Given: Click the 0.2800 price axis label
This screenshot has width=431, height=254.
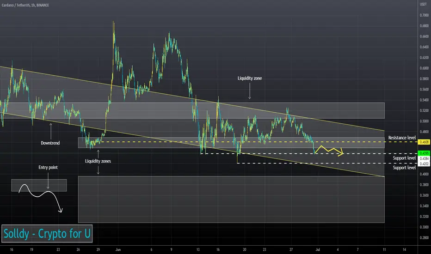Looking at the screenshot, I should click(x=424, y=238).
